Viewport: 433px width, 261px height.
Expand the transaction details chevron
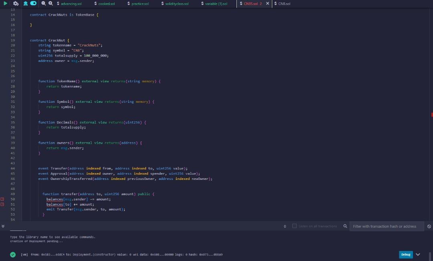pos(418,255)
